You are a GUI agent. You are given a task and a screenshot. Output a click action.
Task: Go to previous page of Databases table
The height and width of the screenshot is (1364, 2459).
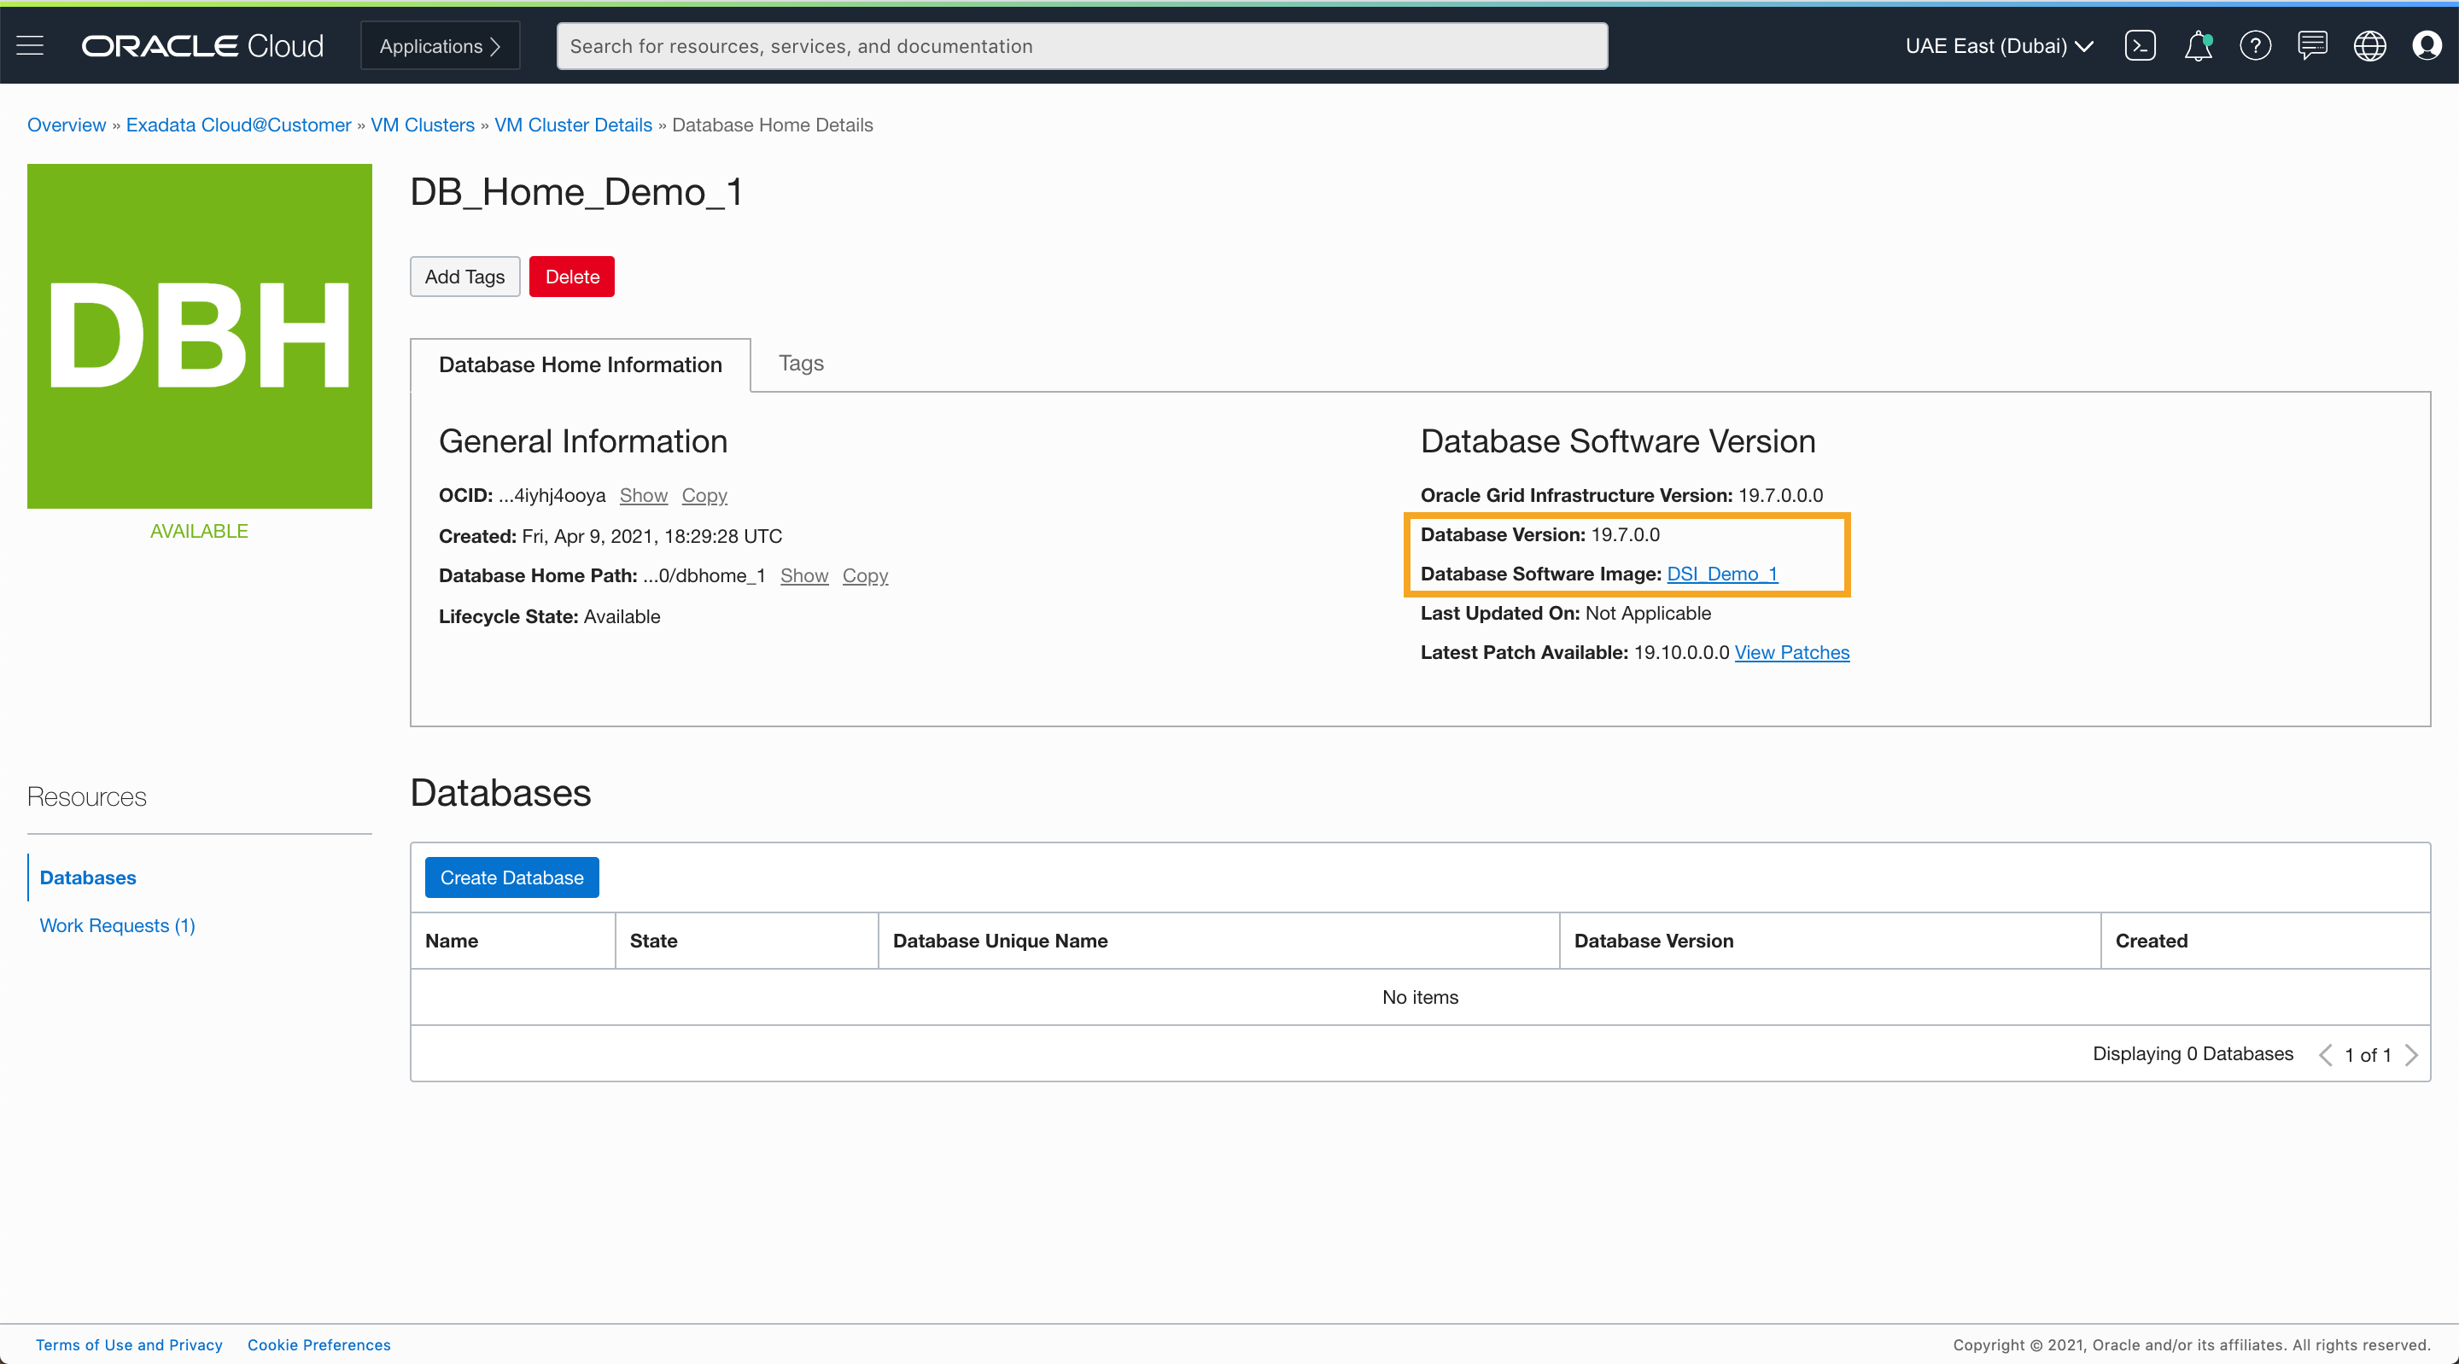click(2325, 1055)
